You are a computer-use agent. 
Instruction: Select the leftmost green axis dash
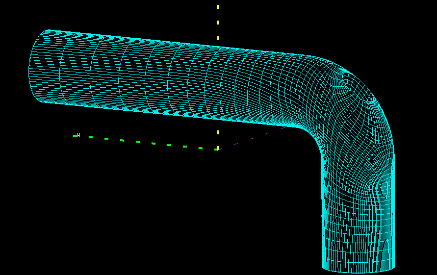[75, 136]
